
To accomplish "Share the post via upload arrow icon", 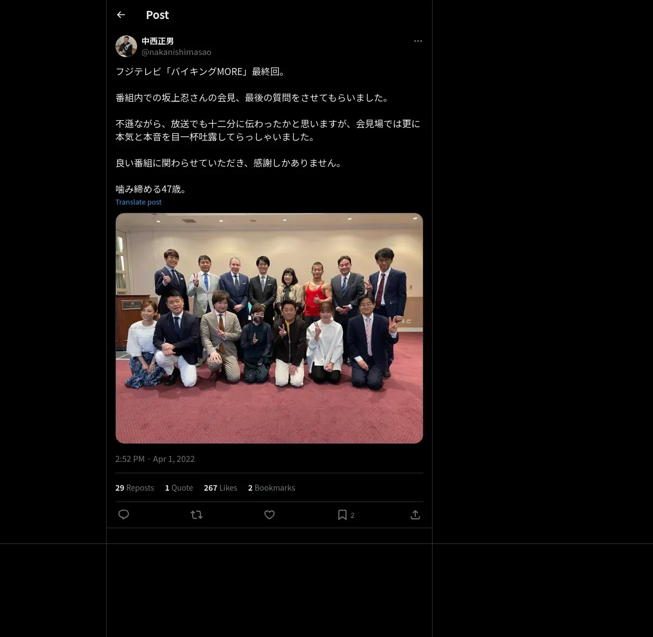I will [x=415, y=515].
